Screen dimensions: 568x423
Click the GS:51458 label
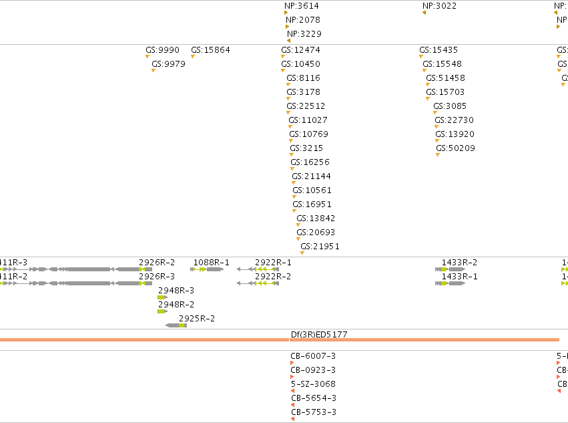[446, 78]
